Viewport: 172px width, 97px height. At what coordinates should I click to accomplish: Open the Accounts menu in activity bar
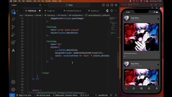(x=13, y=82)
